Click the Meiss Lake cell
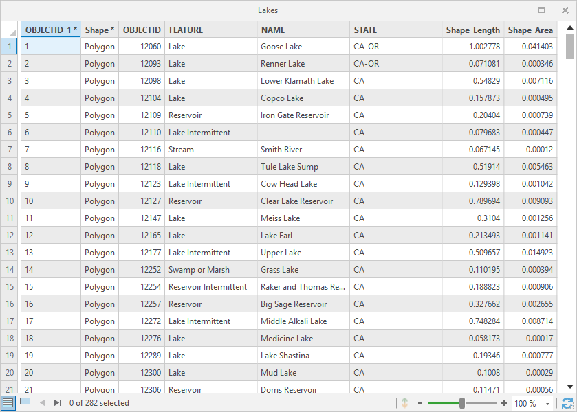 point(303,218)
